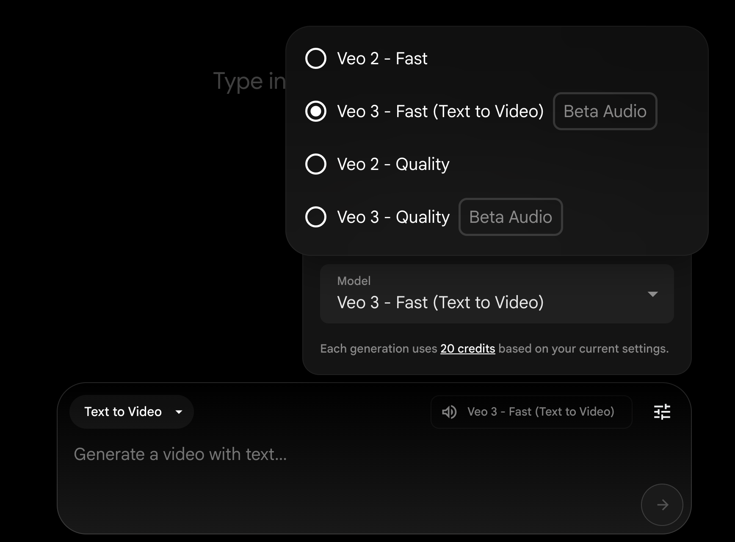Viewport: 735px width, 542px height.
Task: Pick the Veo 2 - Fast menu label
Action: point(382,58)
